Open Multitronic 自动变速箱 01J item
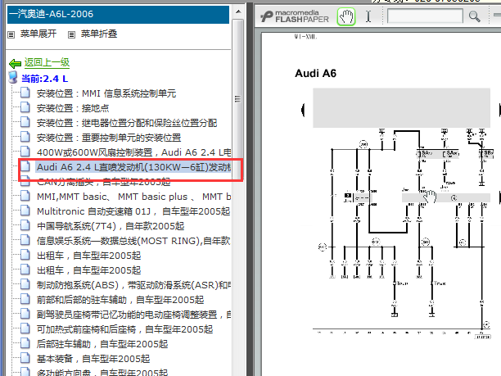Screen dimensions: 501x376 click(x=133, y=211)
